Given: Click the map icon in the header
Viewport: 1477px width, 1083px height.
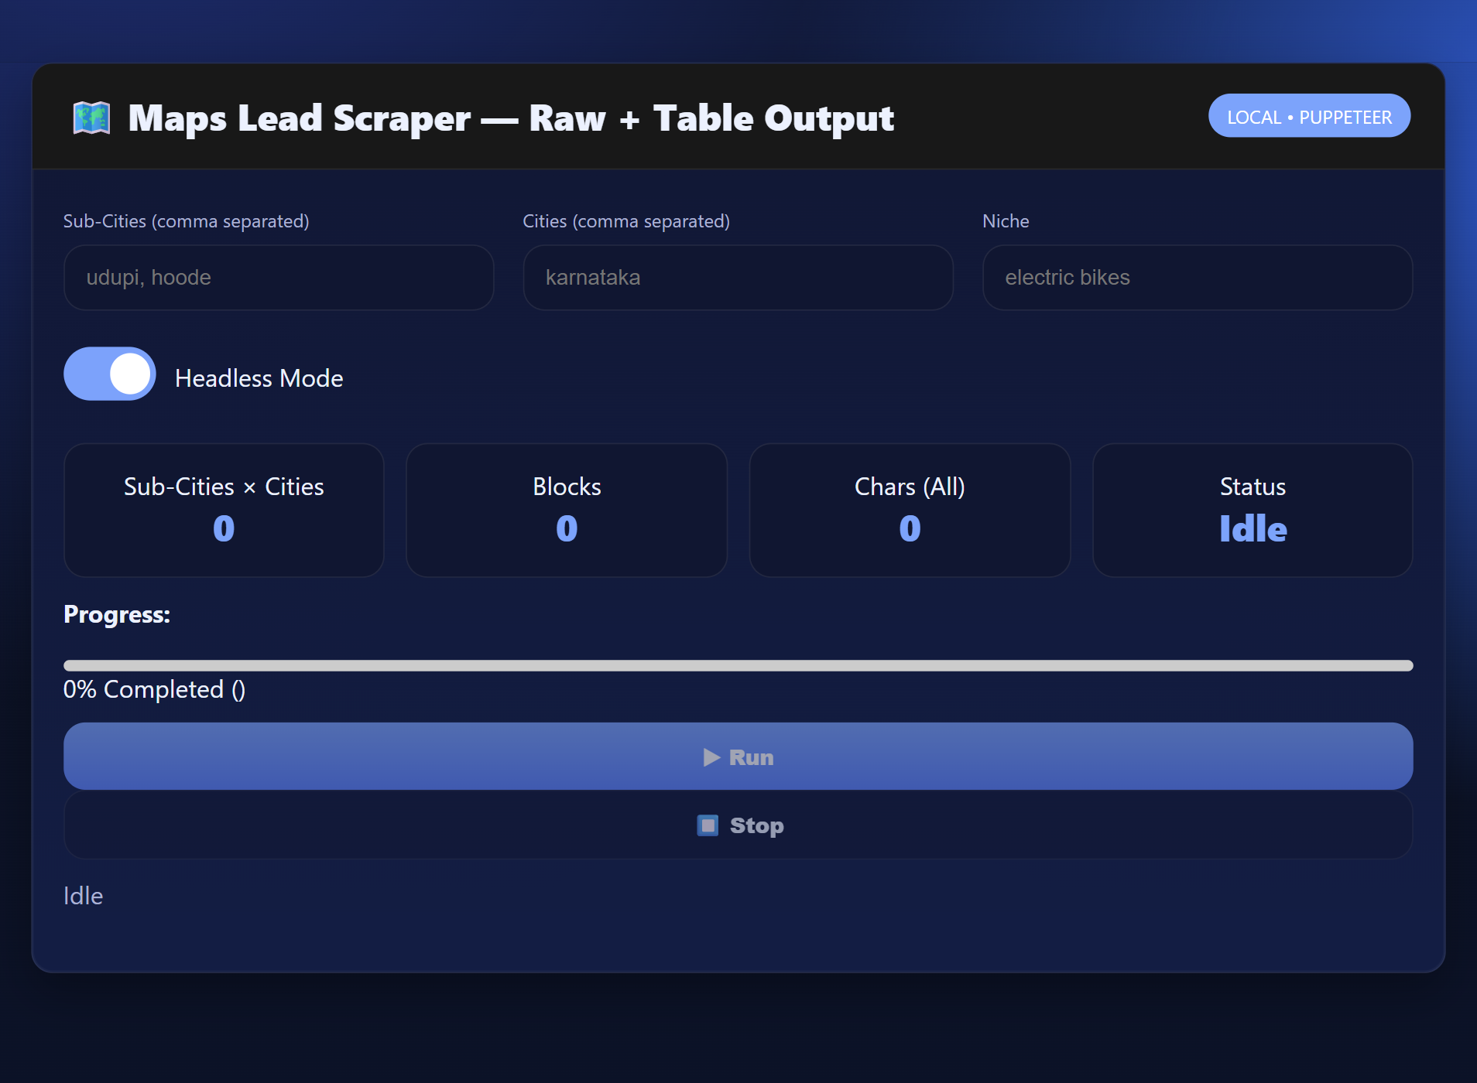Looking at the screenshot, I should tap(91, 118).
